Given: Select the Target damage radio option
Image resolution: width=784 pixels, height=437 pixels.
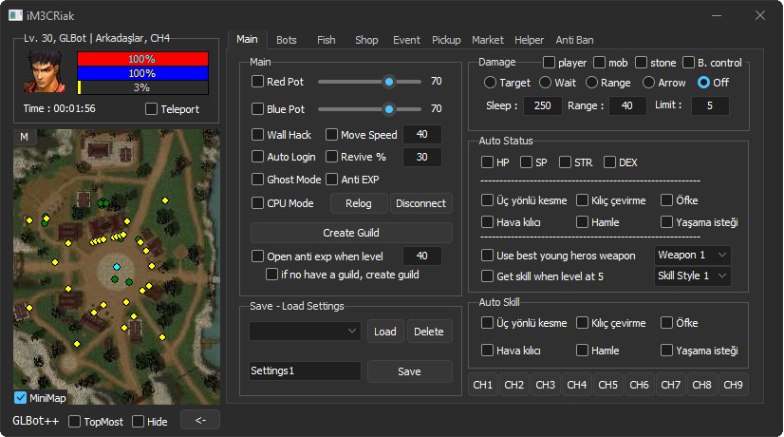Looking at the screenshot, I should coord(490,83).
